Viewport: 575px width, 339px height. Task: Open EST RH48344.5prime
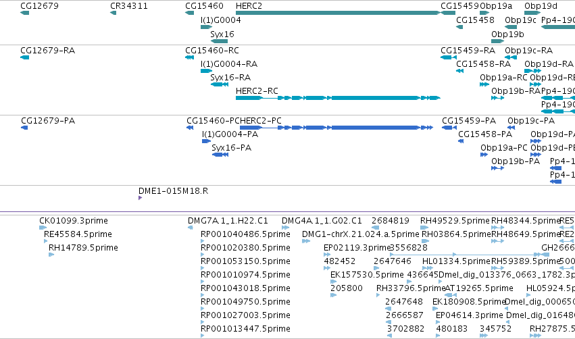pyautogui.click(x=526, y=221)
